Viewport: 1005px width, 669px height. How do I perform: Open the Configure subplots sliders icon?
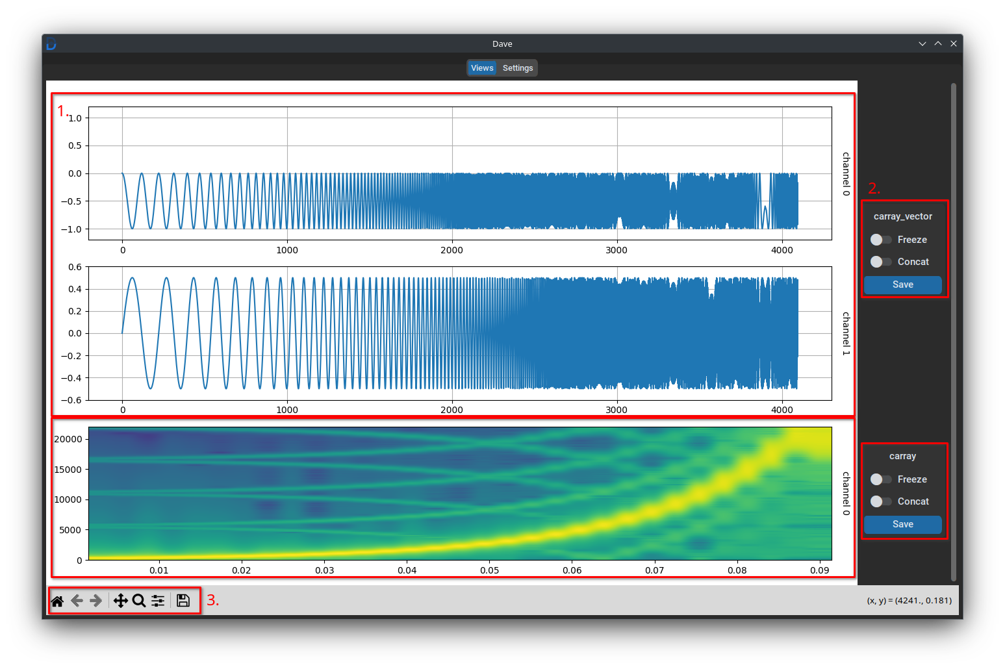[x=158, y=601]
